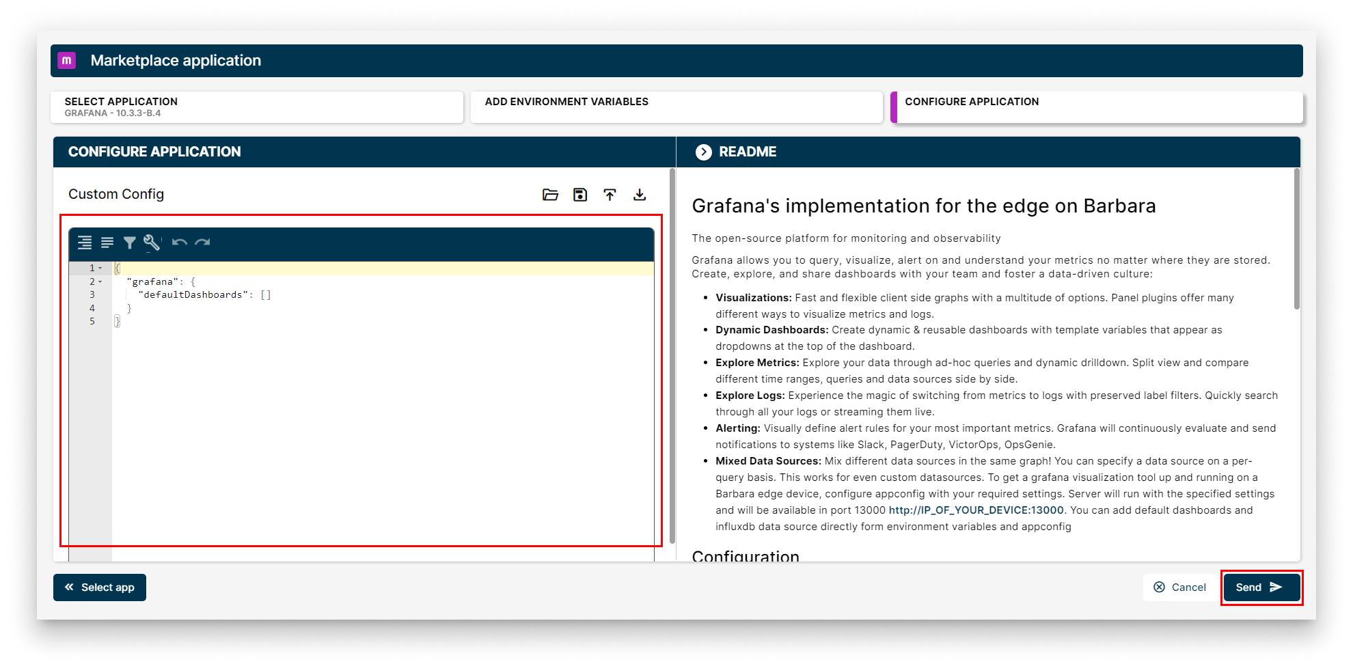Viewport: 1353px width, 664px height.
Task: Undo the last edit in the editor
Action: (179, 243)
